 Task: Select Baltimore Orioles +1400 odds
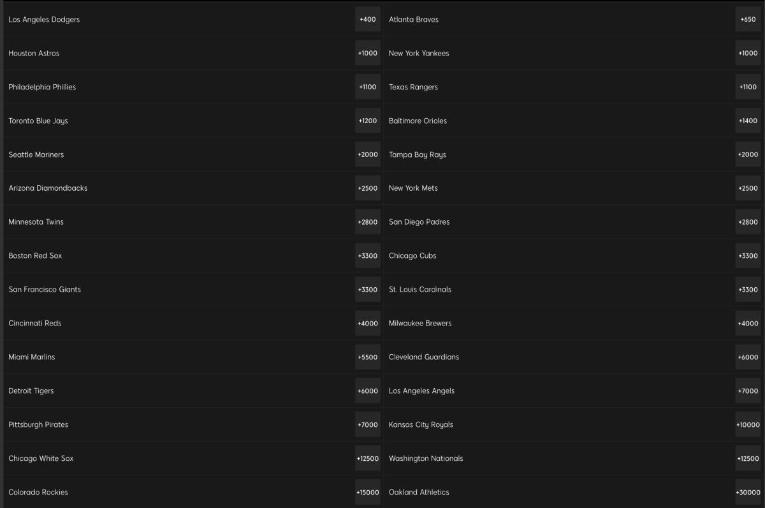[x=748, y=121]
